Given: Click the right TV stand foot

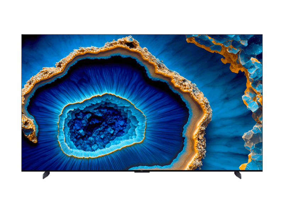Looking at the screenshot, I should pos(237,175).
